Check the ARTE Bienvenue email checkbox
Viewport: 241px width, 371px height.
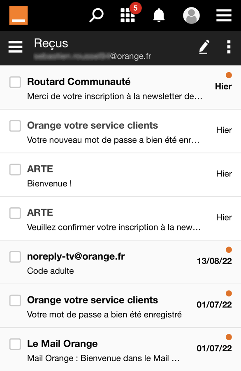[x=15, y=169]
